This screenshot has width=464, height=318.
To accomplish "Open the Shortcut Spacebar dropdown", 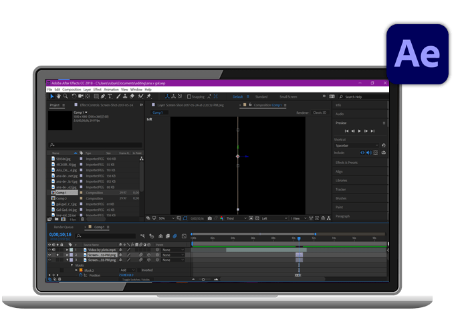I will point(357,145).
